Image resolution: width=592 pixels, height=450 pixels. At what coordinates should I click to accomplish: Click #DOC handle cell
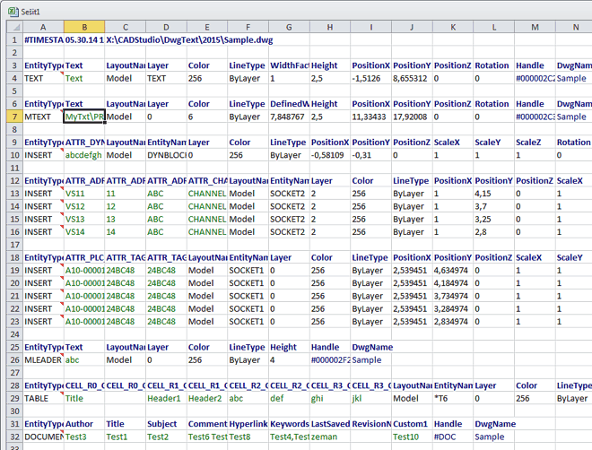click(453, 437)
